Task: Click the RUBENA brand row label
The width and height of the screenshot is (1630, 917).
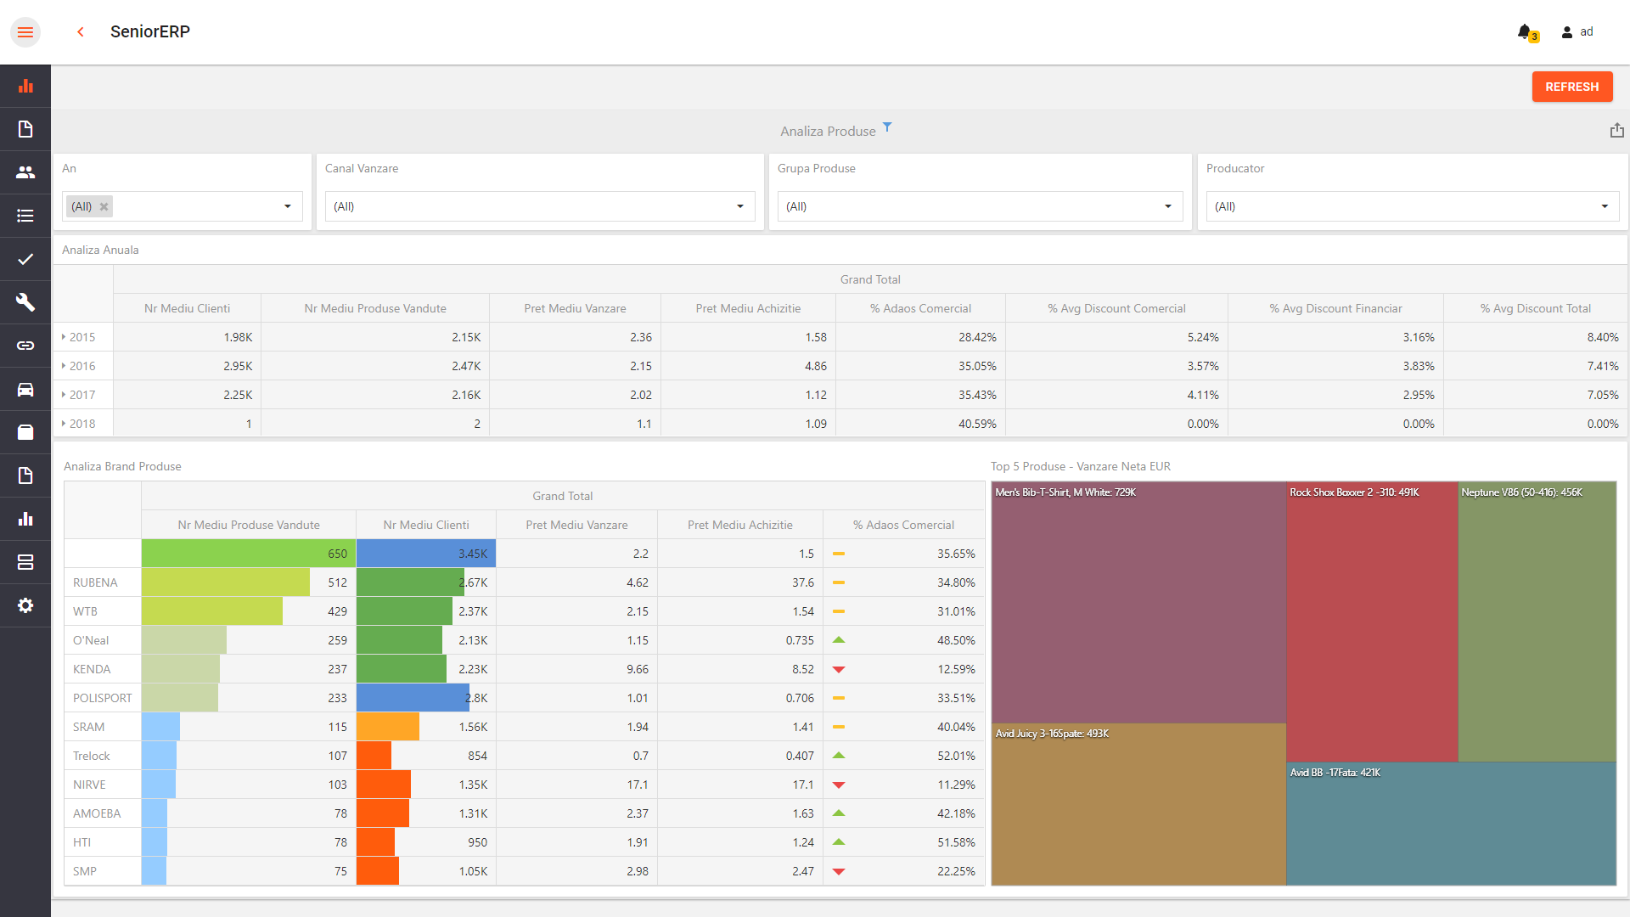Action: pos(95,582)
